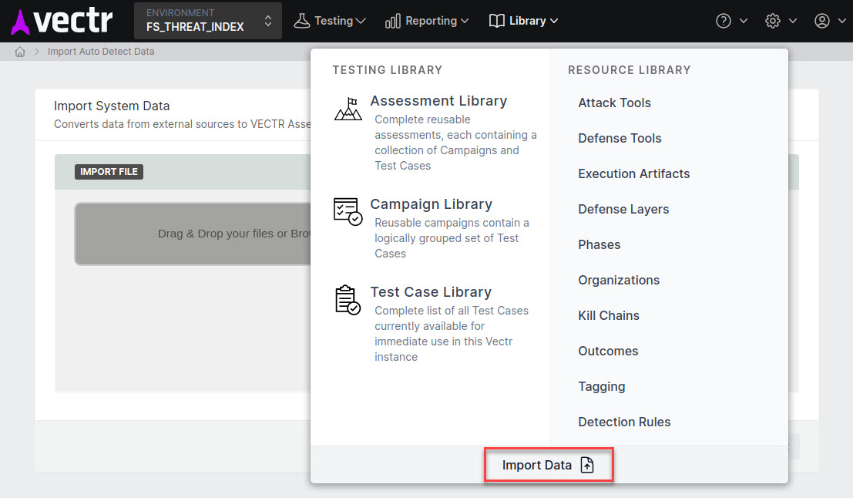The width and height of the screenshot is (853, 498).
Task: Click the Import Data button
Action: click(549, 465)
